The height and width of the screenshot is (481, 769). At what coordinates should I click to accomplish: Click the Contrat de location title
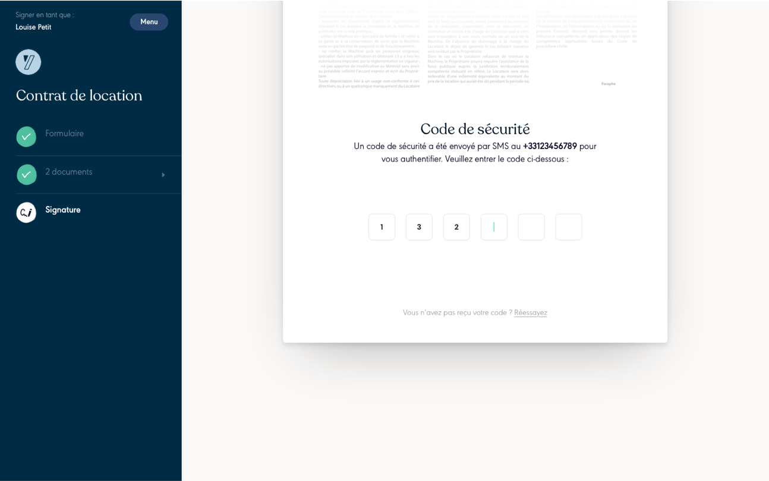(x=79, y=95)
